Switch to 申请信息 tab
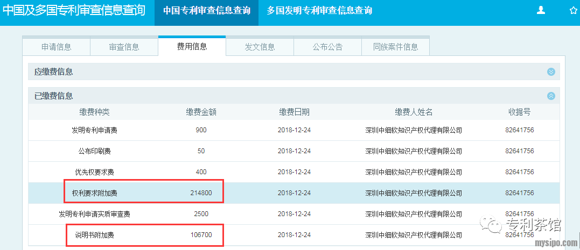The height and width of the screenshot is (250, 580). tap(56, 47)
